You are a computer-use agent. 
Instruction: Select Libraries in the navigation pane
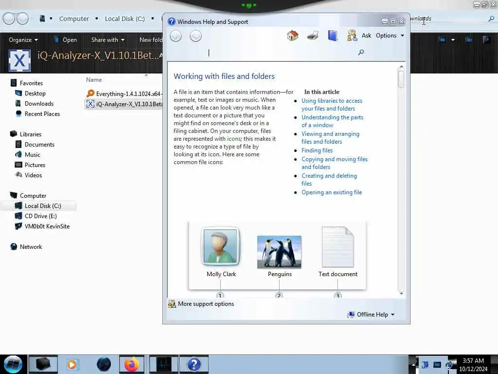pos(31,134)
